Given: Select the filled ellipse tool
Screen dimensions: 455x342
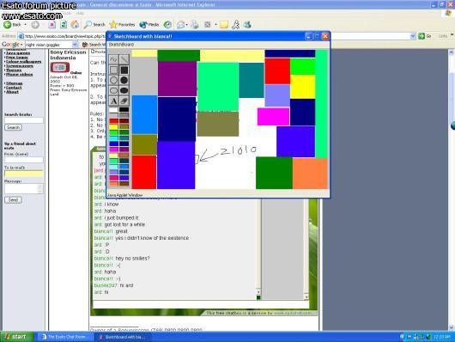Looking at the screenshot, I should click(x=124, y=91).
